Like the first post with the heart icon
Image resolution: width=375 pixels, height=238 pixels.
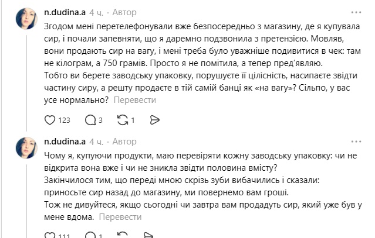50,120
